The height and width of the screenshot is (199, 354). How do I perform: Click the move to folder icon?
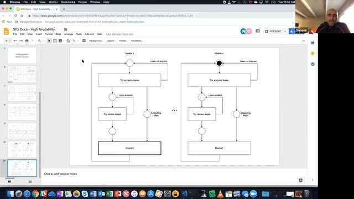[65, 29]
